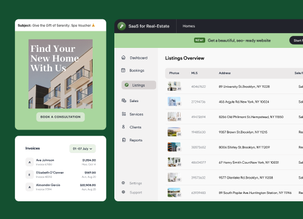Select the Listings menu item
Image resolution: width=303 pixels, height=219 pixels.
(139, 85)
